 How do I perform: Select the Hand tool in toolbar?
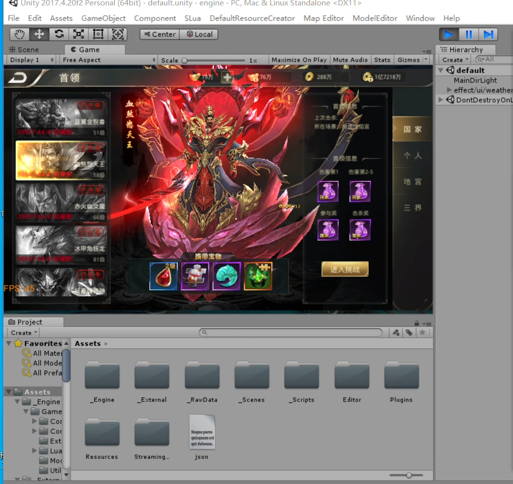(x=20, y=34)
